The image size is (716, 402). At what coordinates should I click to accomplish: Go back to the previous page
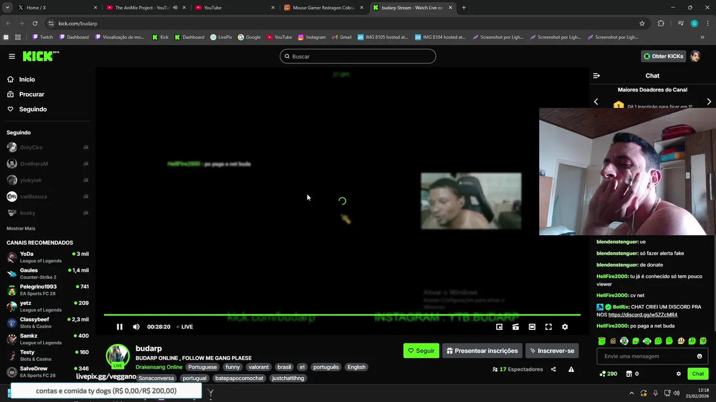[8, 23]
